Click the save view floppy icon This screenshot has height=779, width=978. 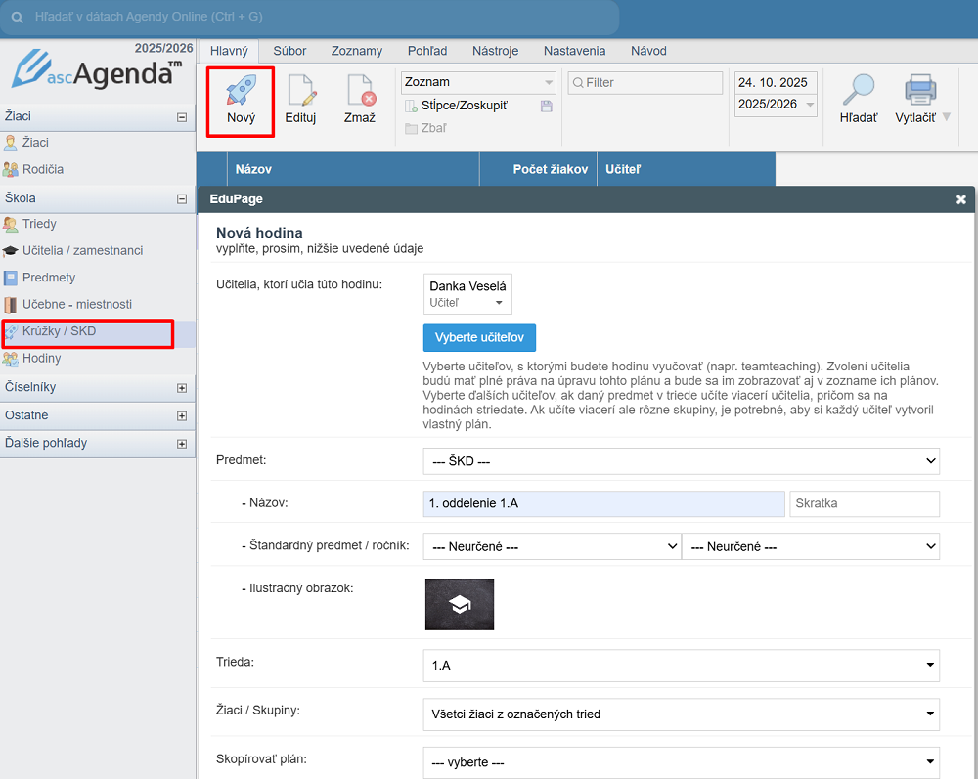point(547,106)
